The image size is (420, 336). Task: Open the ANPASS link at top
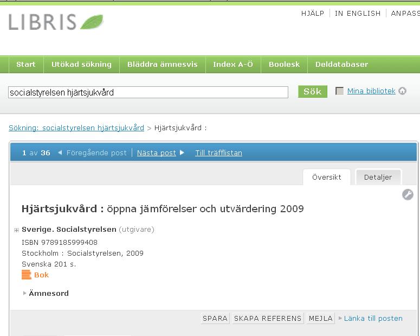(405, 13)
